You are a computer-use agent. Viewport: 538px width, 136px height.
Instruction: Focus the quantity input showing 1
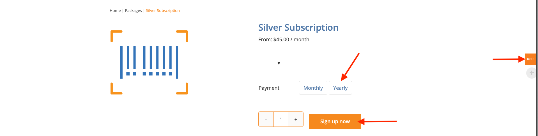pos(281,119)
